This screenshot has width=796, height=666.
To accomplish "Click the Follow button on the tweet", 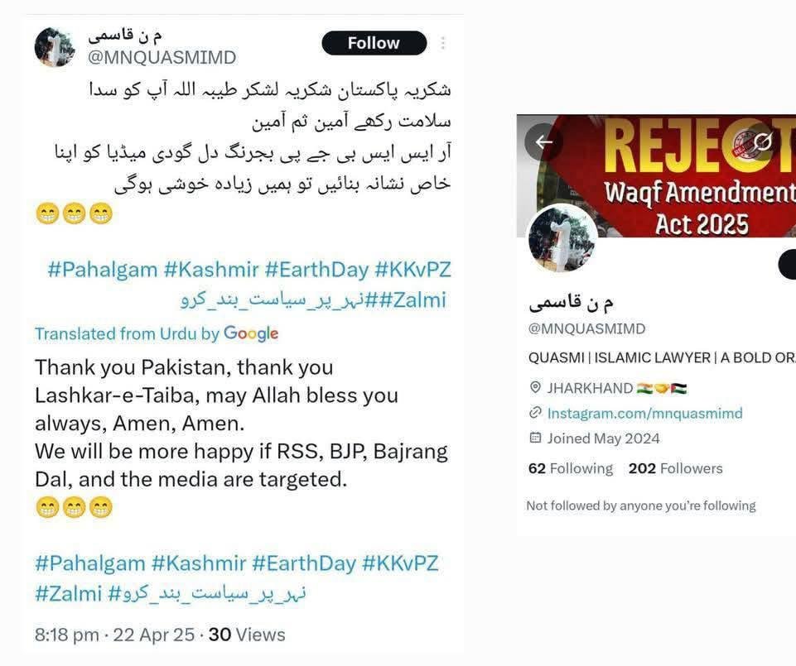I will click(374, 43).
